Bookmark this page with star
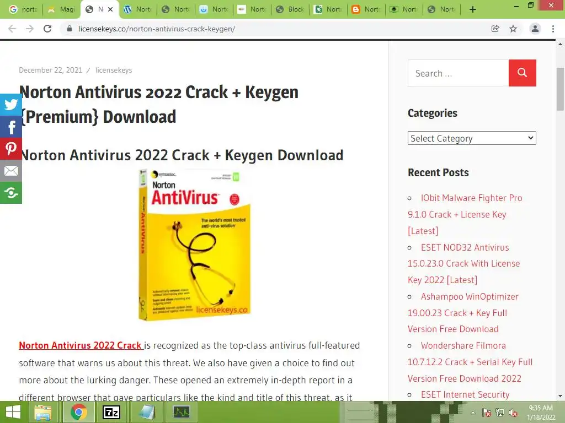Screen dimensions: 565x423 pos(513,29)
